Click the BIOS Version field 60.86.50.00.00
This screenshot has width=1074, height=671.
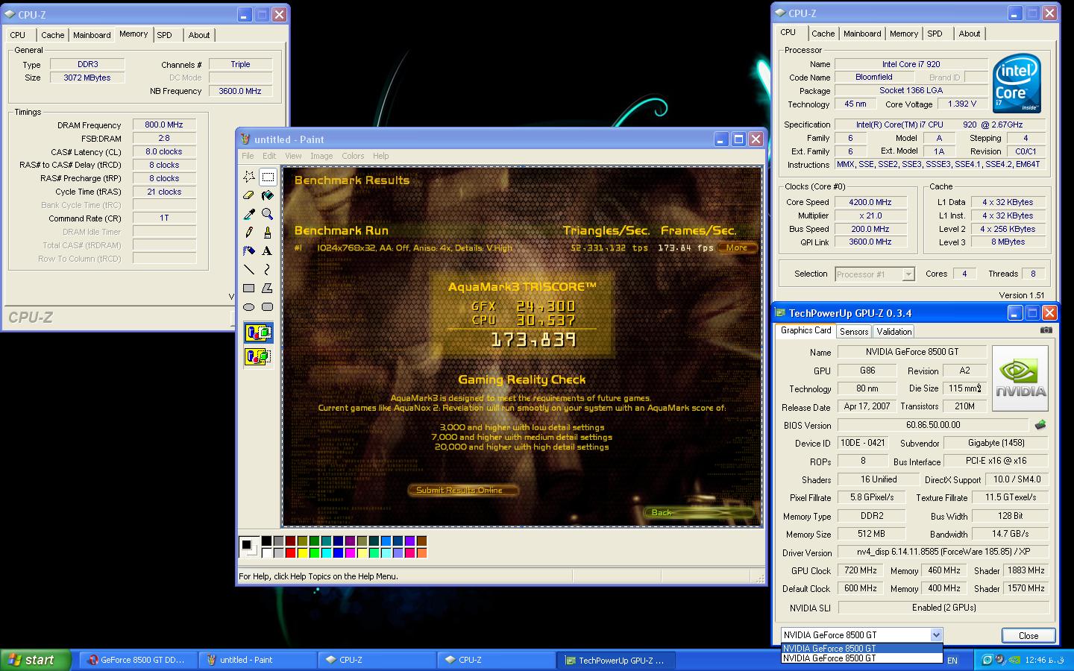pyautogui.click(x=933, y=425)
